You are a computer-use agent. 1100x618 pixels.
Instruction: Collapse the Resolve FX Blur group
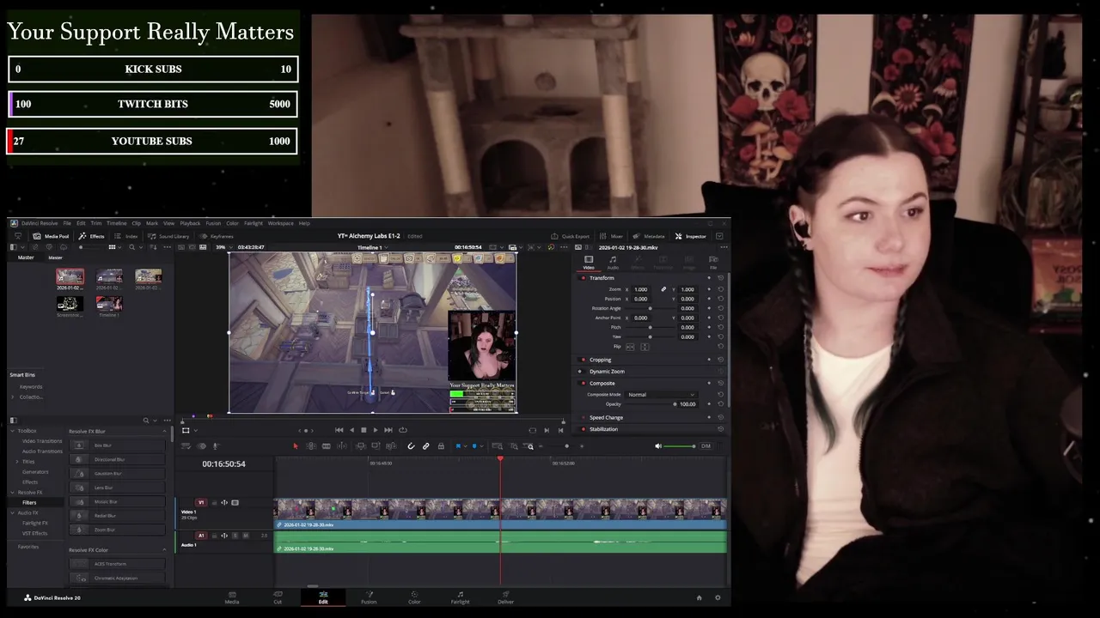164,431
